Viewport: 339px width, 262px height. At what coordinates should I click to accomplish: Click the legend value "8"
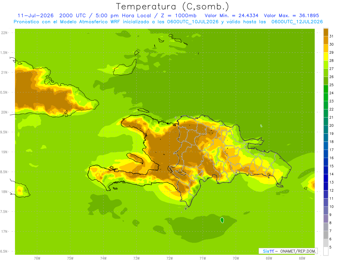[x=331, y=223]
